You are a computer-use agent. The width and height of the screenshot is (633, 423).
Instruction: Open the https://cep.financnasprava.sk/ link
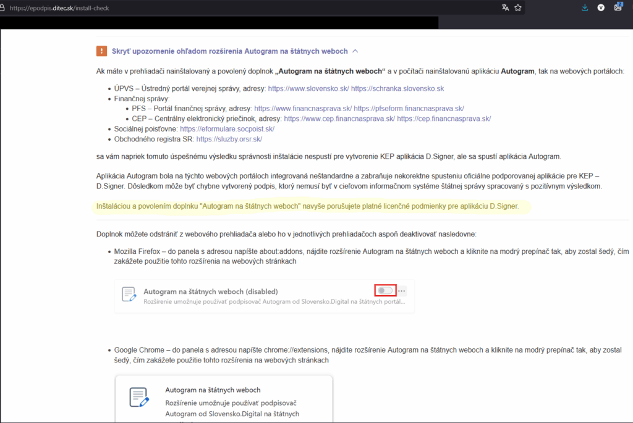444,119
